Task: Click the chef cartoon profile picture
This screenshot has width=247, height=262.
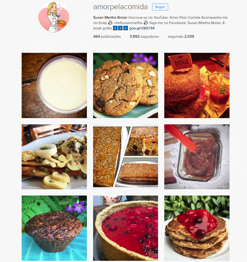Action: [54, 18]
